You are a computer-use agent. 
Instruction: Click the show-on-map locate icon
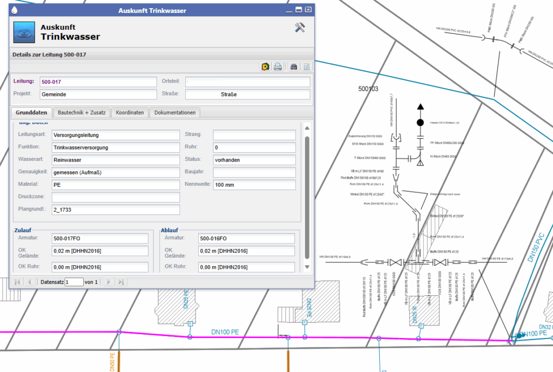[x=265, y=66]
